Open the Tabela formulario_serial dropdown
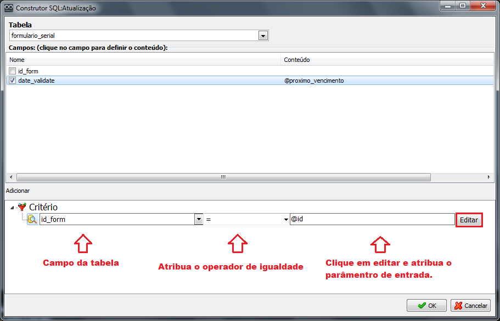The image size is (500, 321). coord(263,36)
